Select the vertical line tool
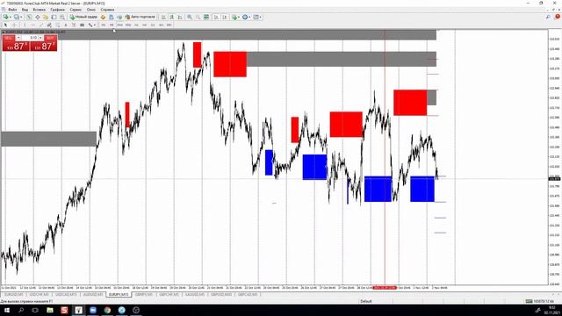562x316 pixels. [25, 25]
